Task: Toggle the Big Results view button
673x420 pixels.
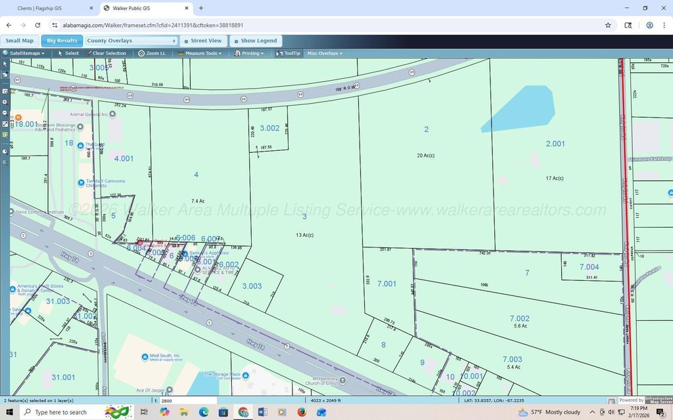Action: click(x=62, y=41)
